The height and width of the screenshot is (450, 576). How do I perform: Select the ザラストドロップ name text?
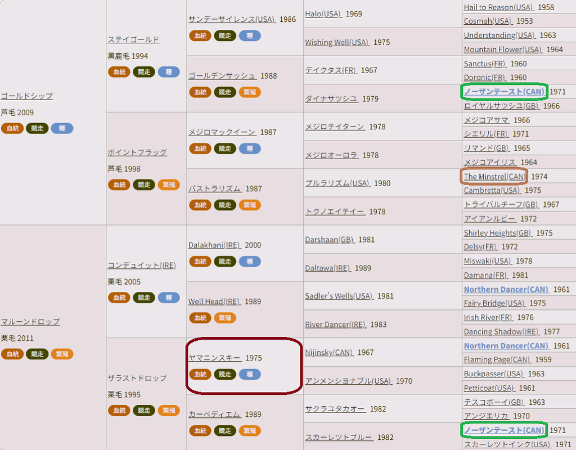click(137, 378)
